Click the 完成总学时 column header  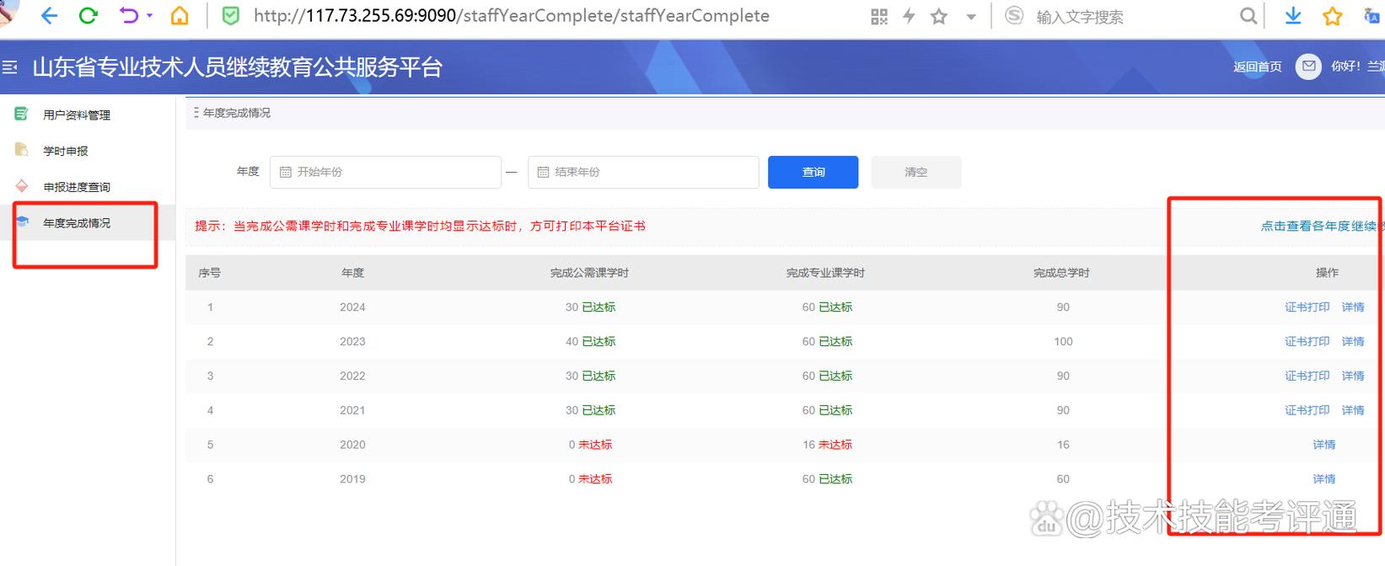[x=1062, y=273]
